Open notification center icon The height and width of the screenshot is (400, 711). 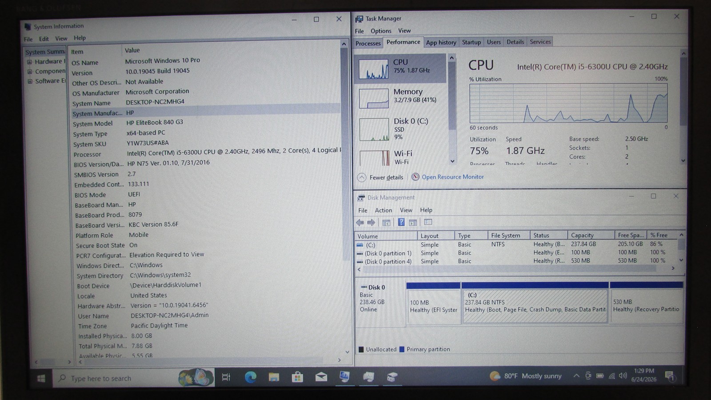(x=670, y=376)
